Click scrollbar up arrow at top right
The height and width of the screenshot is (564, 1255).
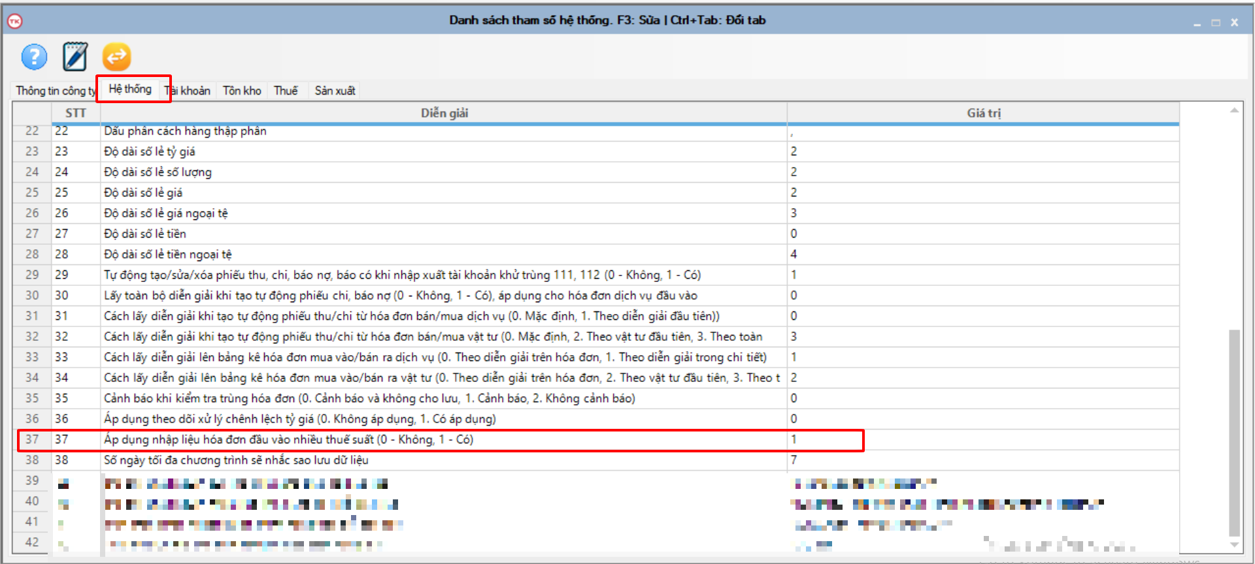pyautogui.click(x=1234, y=110)
